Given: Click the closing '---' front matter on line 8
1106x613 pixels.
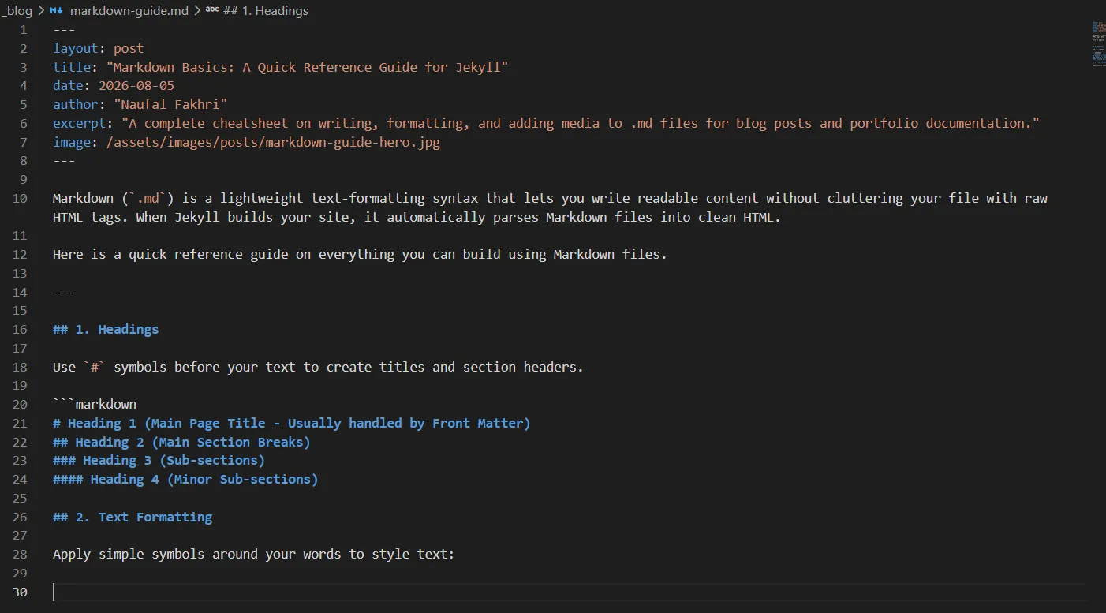Looking at the screenshot, I should [x=64, y=160].
